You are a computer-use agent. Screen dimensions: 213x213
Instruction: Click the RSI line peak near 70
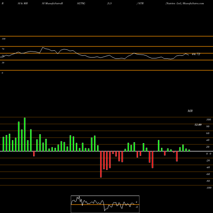43,47
